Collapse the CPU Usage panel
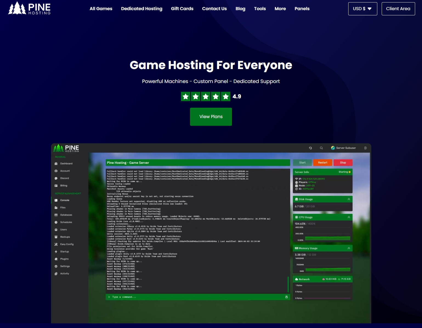The width and height of the screenshot is (422, 328). 349,217
